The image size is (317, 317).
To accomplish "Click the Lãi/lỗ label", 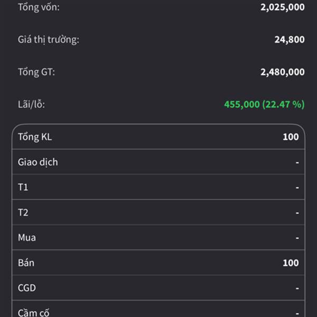I will pyautogui.click(x=32, y=104).
